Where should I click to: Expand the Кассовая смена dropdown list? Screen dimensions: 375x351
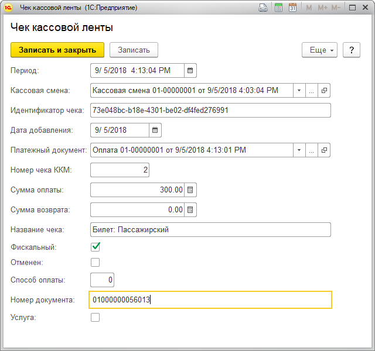pyautogui.click(x=299, y=90)
